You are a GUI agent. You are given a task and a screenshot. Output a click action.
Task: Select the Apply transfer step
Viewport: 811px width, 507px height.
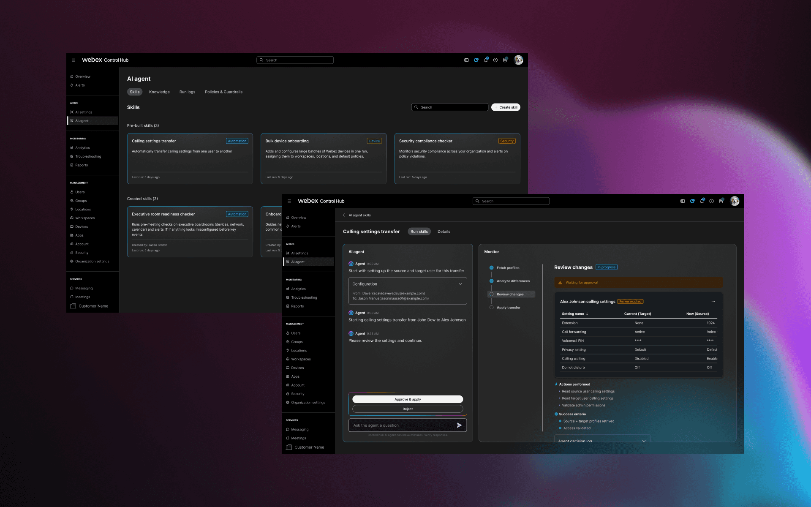tap(508, 308)
